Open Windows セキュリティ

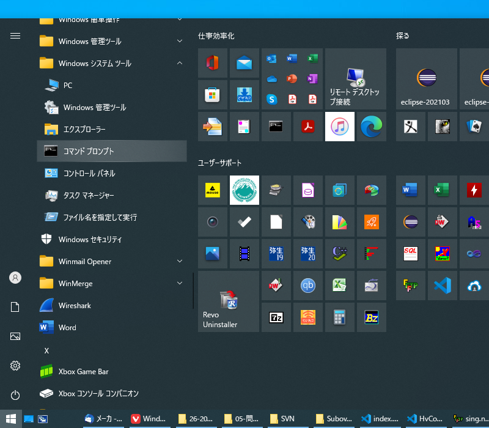pyautogui.click(x=112, y=239)
